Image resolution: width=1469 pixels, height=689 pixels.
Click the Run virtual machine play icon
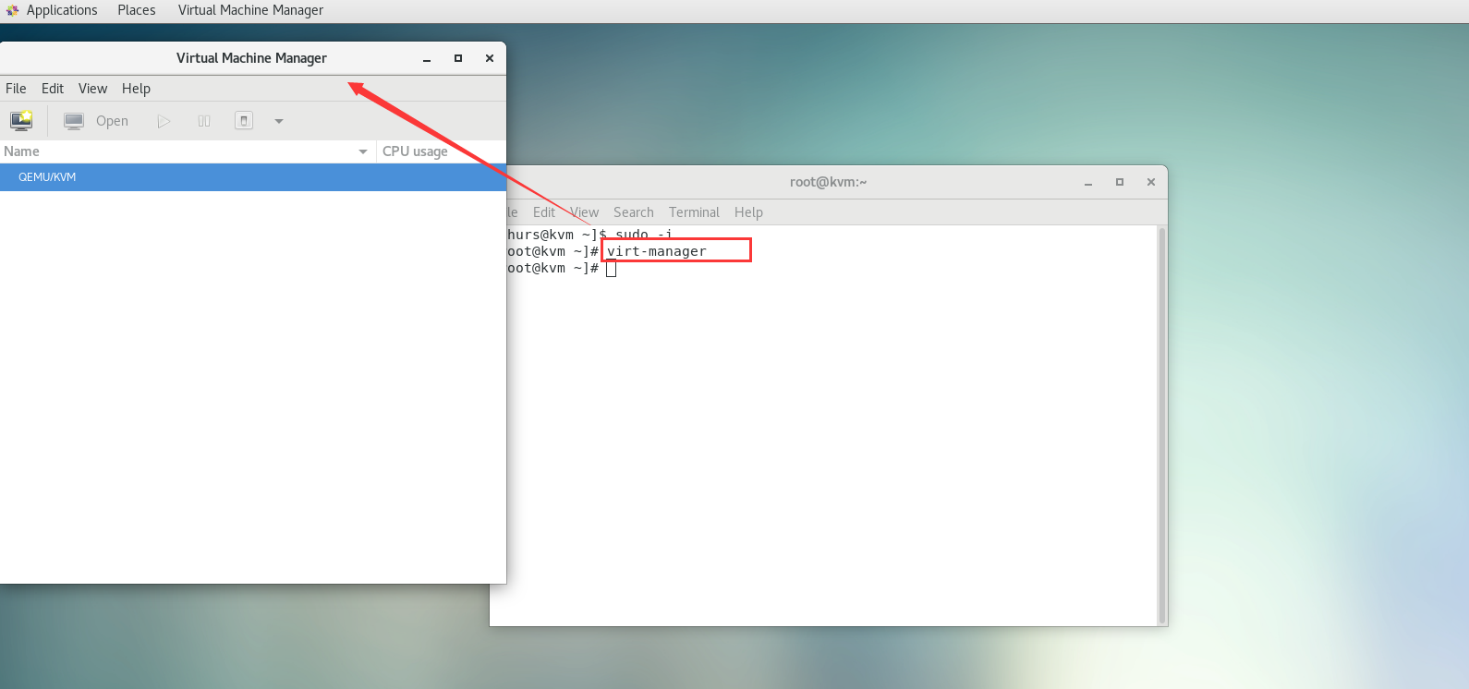pos(164,121)
